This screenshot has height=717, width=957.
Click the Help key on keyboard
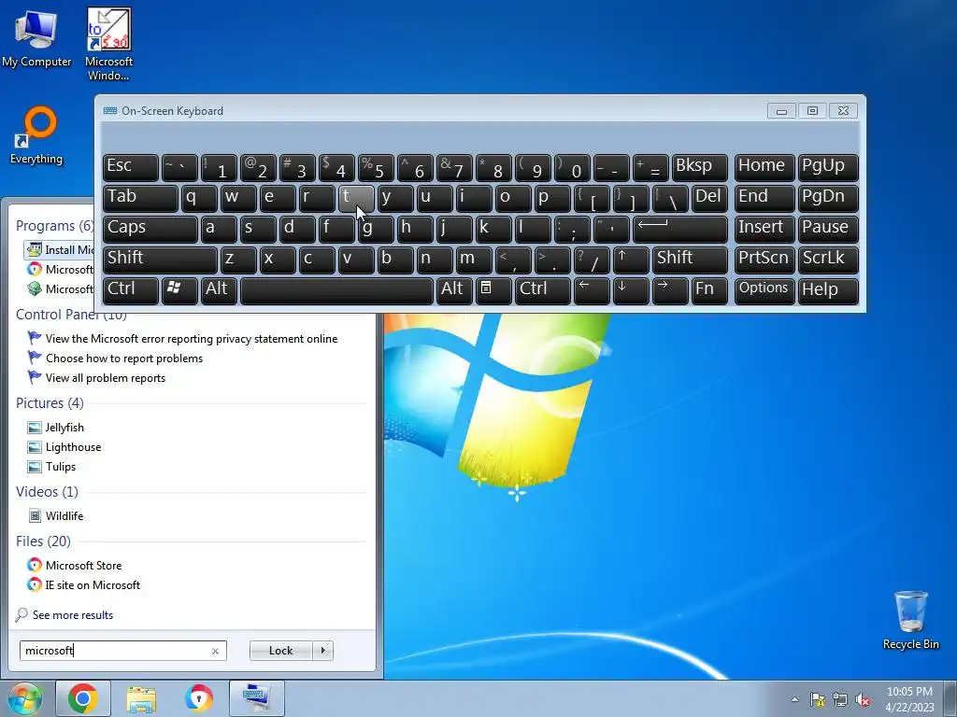(x=828, y=290)
